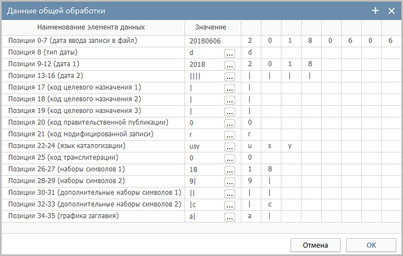
Task: Open ellipsis picker for Позиции 13-16 (дата 2)
Action: 230,76
